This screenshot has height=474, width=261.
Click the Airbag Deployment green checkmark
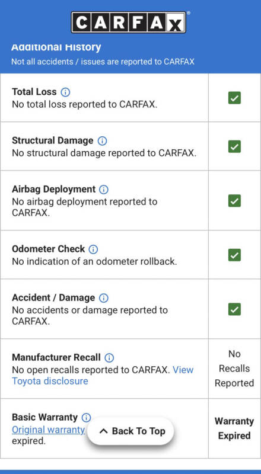pyautogui.click(x=234, y=201)
